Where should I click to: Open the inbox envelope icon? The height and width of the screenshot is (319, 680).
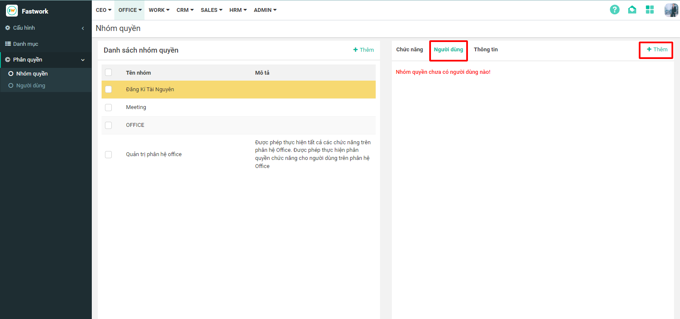tap(632, 10)
